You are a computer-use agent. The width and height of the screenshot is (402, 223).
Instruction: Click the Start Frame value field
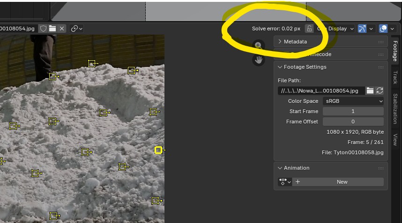[x=353, y=111]
